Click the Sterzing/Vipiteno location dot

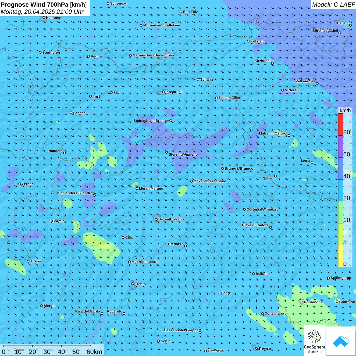(x=167, y=152)
